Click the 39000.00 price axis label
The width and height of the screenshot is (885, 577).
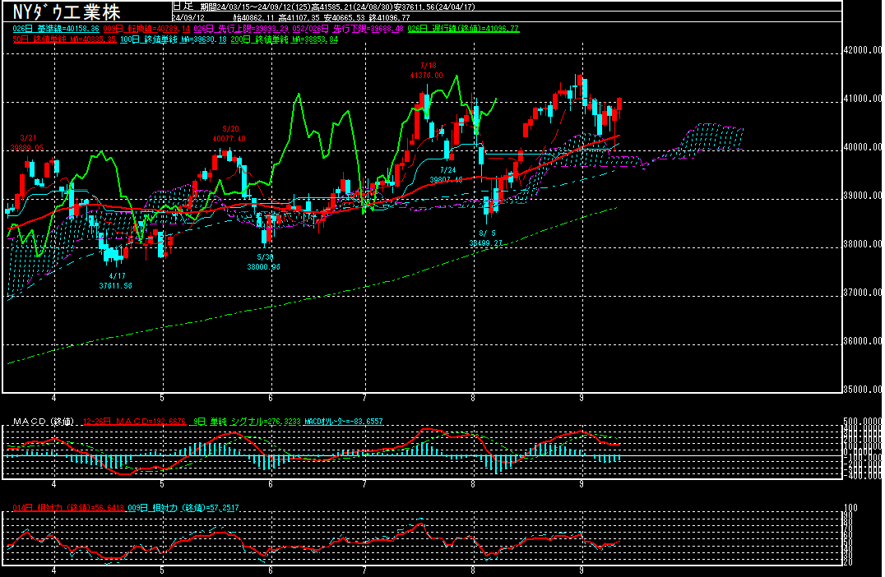point(863,196)
